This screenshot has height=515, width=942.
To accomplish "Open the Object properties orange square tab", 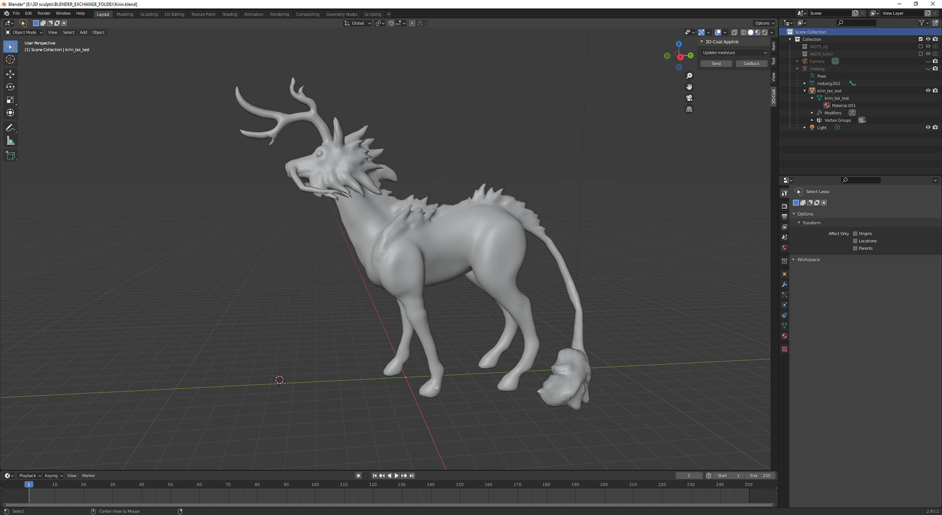I will pos(785,274).
